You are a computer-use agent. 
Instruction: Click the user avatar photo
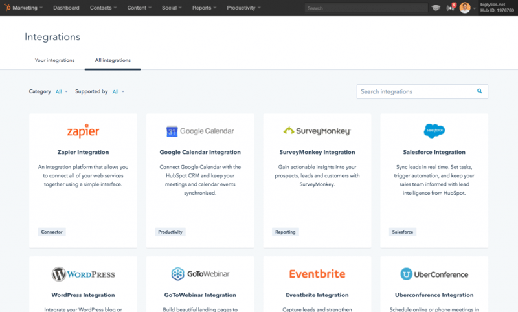465,8
